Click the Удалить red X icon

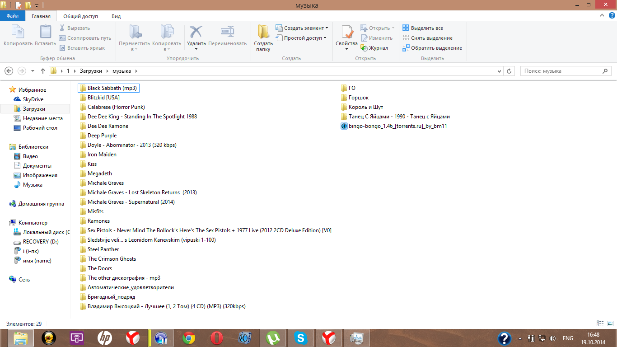click(x=196, y=32)
